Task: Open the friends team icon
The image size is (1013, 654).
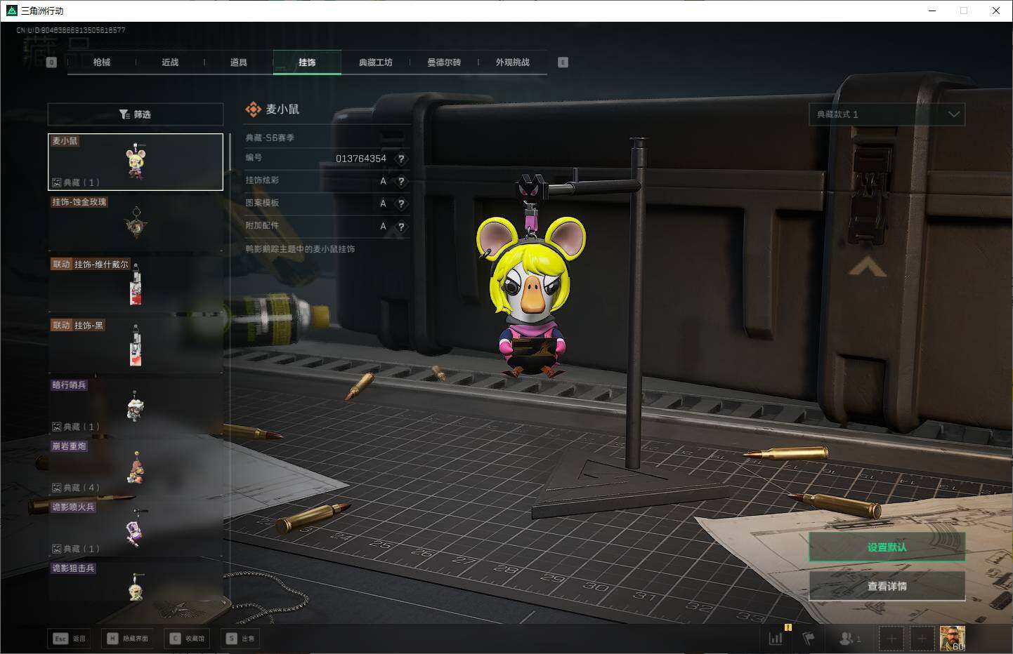Action: (847, 639)
